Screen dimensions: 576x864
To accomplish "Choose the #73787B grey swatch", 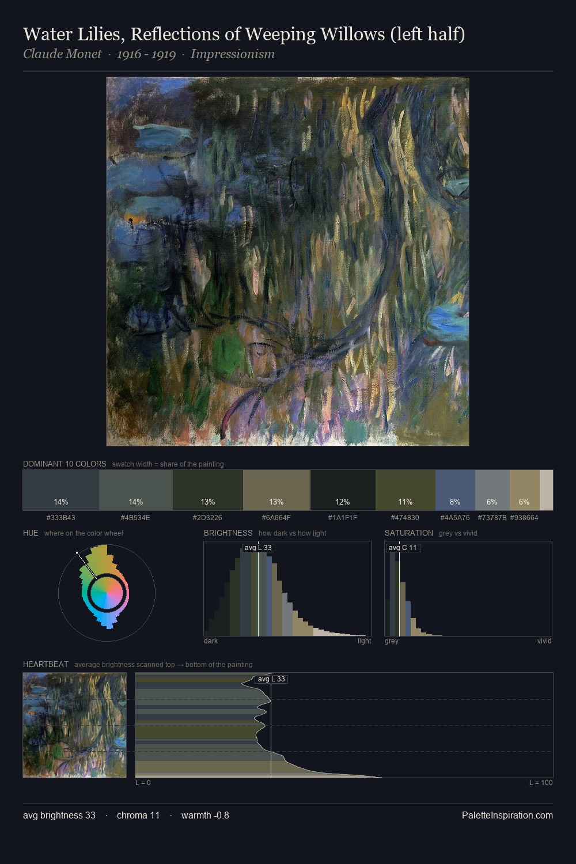I will click(492, 490).
